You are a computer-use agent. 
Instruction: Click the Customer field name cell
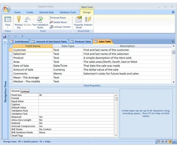(x=33, y=50)
